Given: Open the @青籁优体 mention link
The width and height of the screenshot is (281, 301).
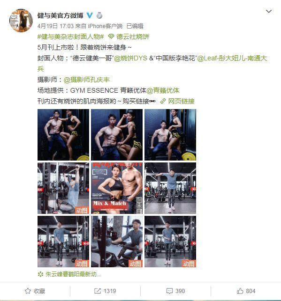Looking at the screenshot, I should coord(163,90).
